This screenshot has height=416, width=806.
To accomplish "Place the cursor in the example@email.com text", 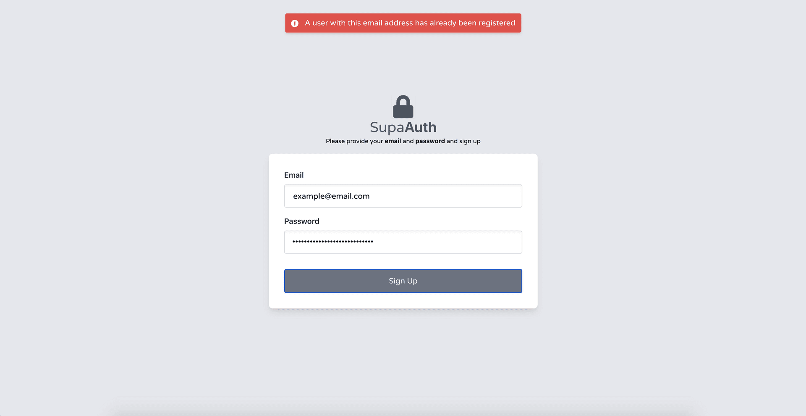I will coord(331,196).
